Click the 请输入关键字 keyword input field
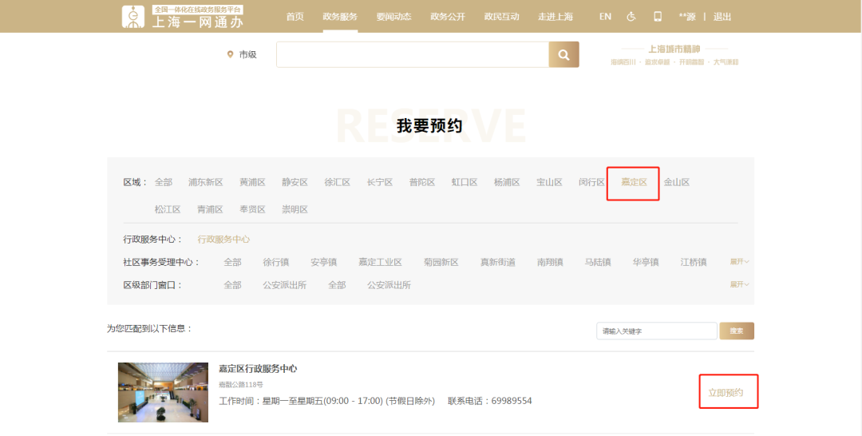 [656, 331]
